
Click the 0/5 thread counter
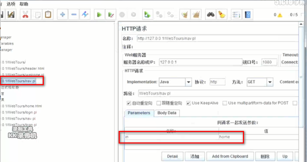(294, 15)
